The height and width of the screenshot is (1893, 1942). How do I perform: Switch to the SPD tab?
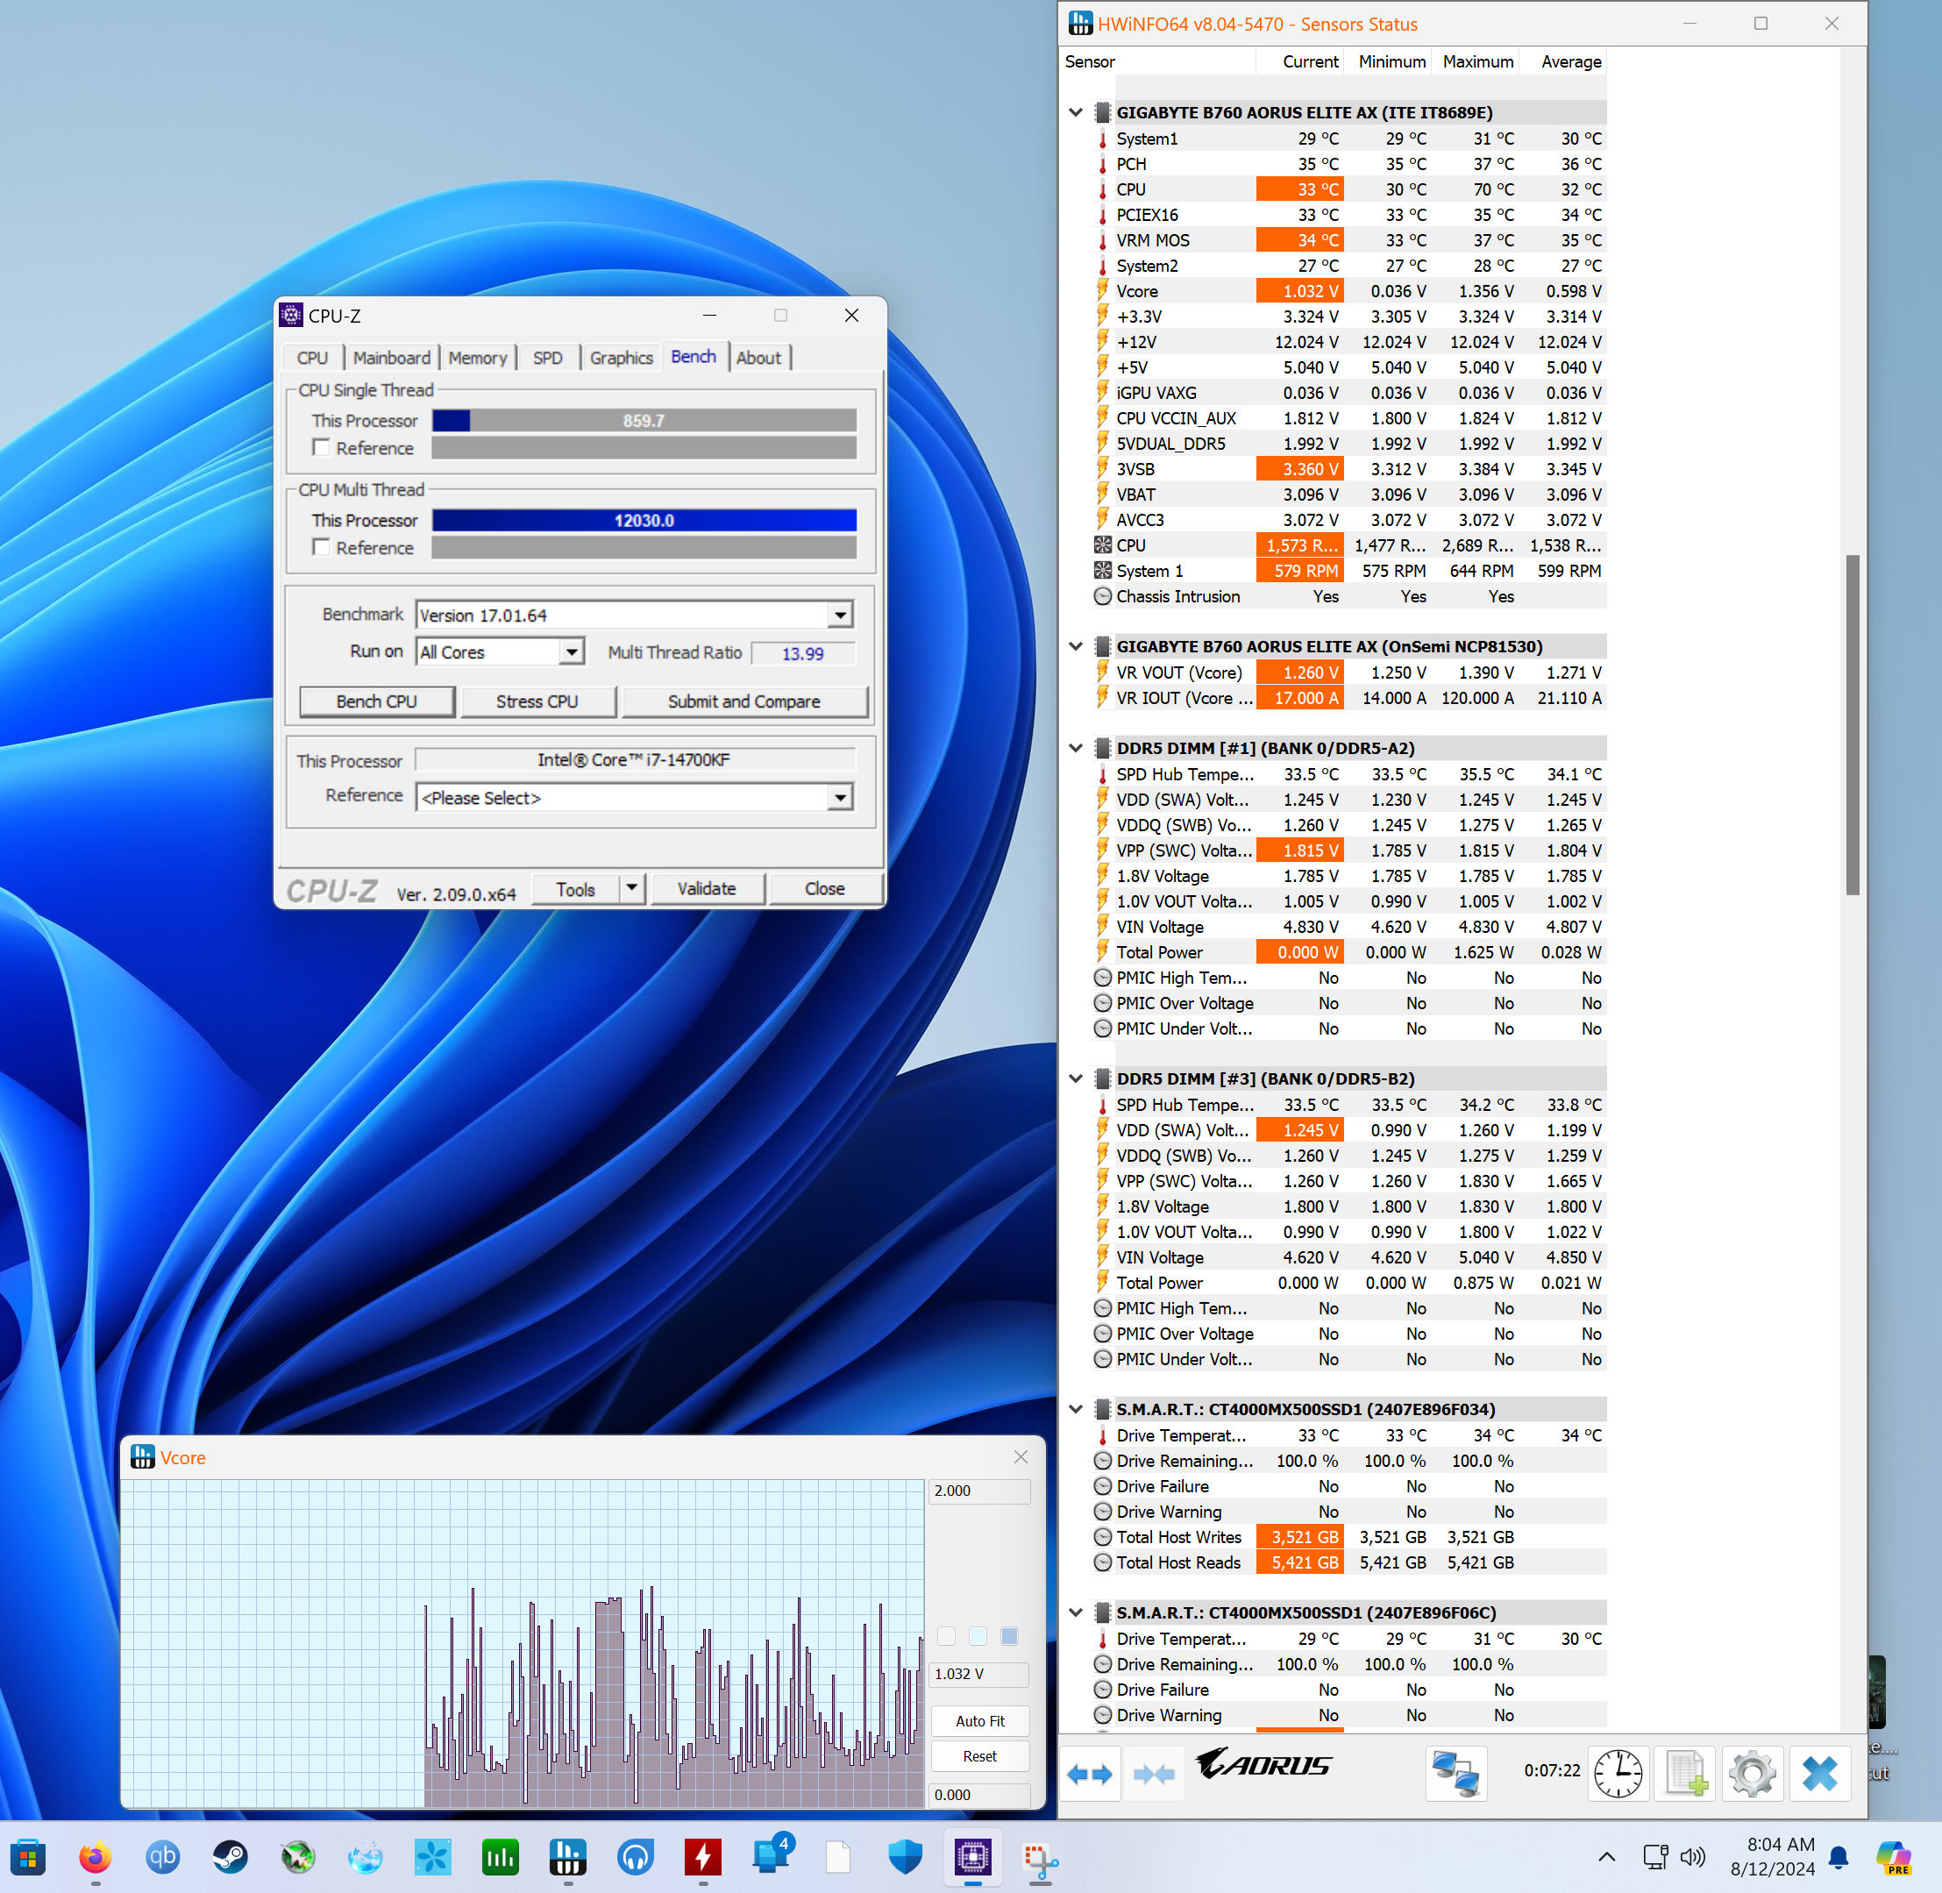point(548,358)
